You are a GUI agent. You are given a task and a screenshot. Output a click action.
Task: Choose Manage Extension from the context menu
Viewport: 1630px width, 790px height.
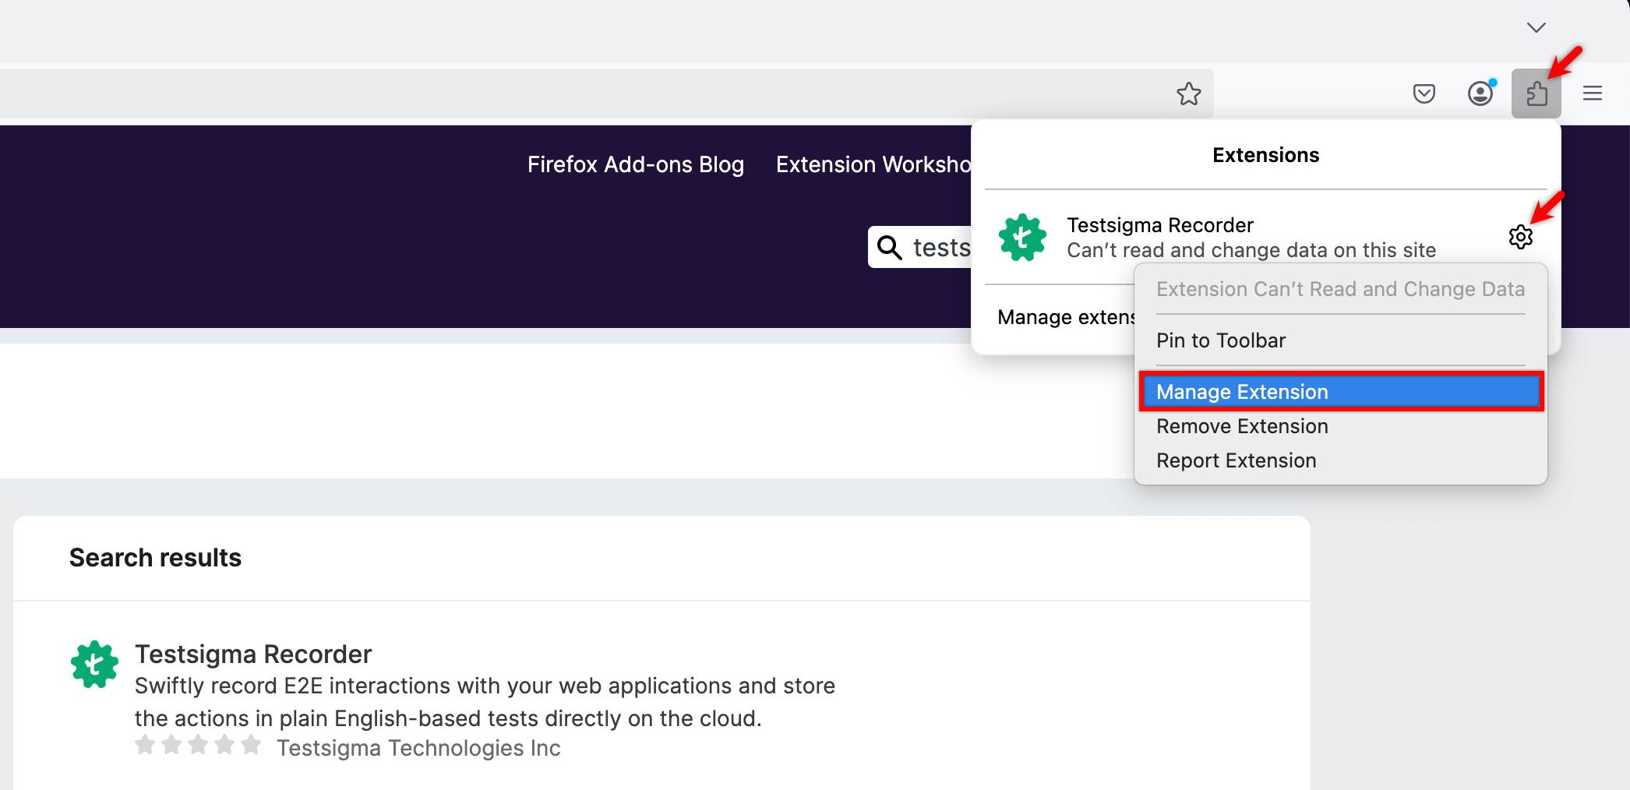point(1241,391)
